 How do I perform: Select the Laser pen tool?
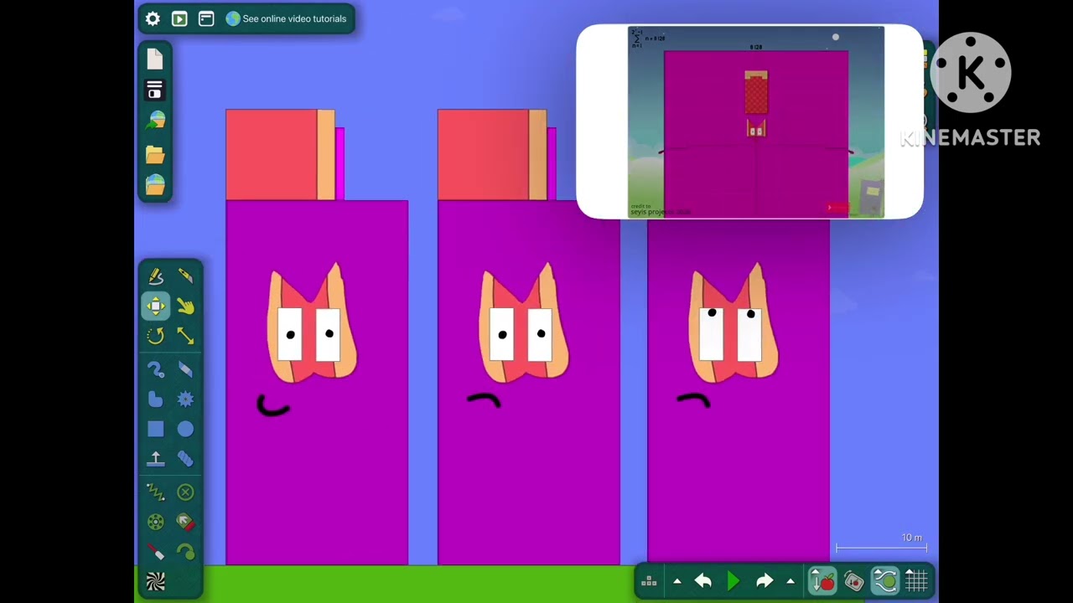[156, 552]
